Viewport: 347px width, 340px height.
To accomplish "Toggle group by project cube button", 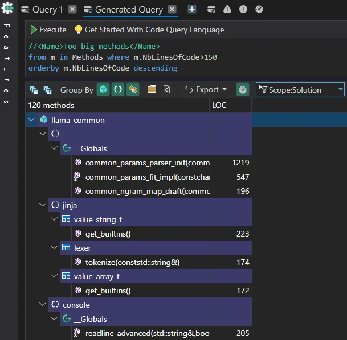I will [103, 89].
